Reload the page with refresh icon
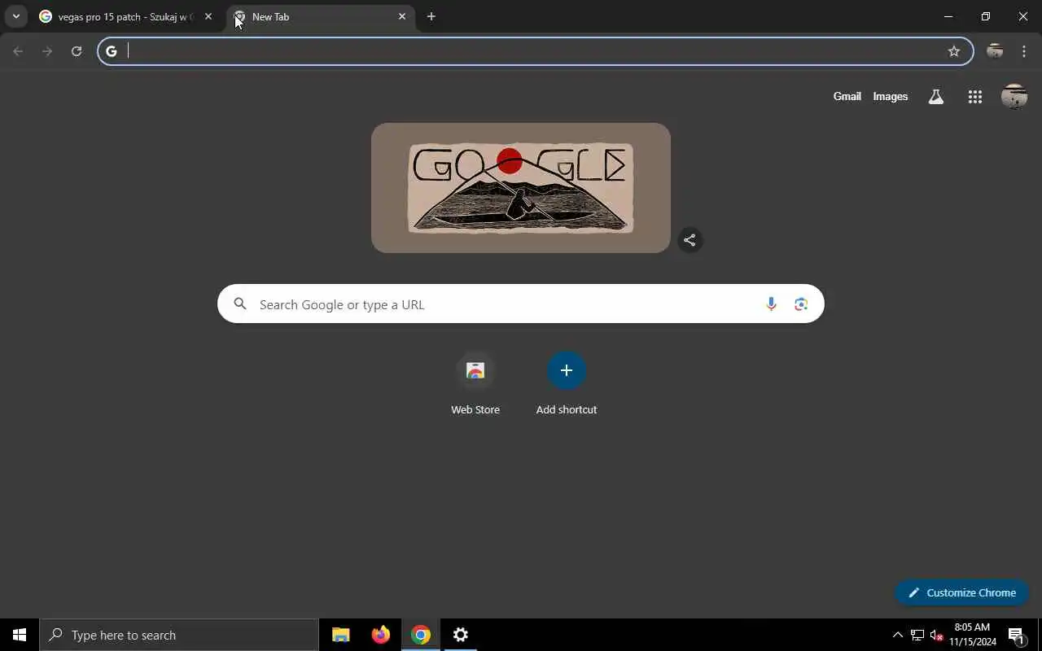 tap(77, 51)
